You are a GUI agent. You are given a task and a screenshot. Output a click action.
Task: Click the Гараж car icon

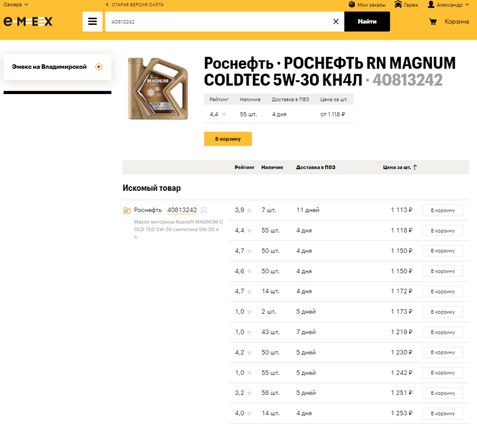pos(398,5)
